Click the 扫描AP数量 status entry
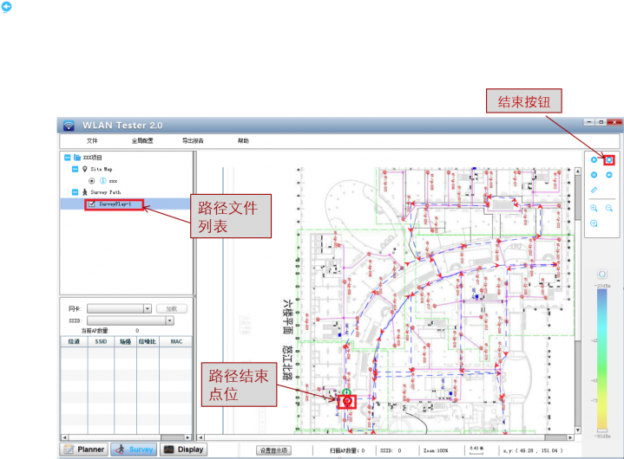The image size is (624, 459). (x=347, y=450)
